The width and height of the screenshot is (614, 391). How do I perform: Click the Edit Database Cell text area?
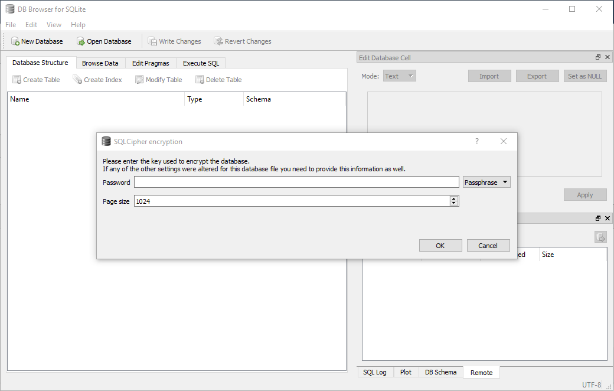484,134
